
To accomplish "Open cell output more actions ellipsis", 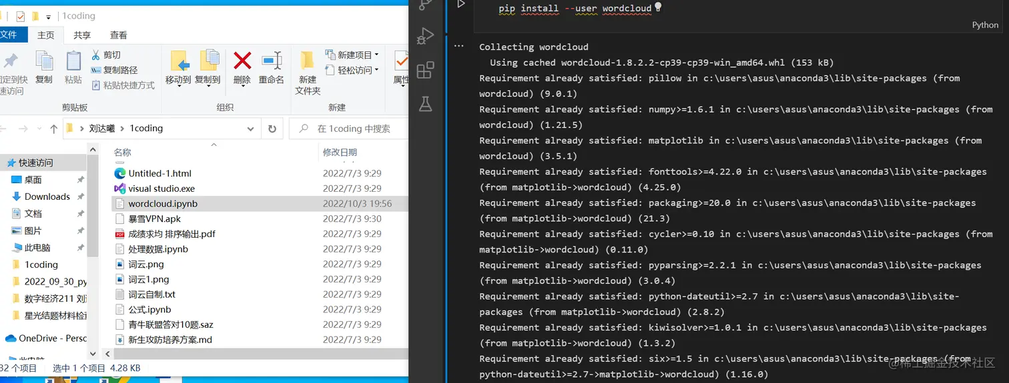I will 458,46.
